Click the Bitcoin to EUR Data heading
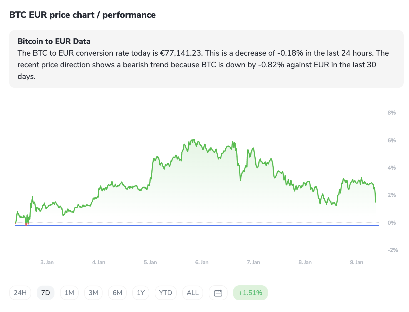The width and height of the screenshot is (409, 312). click(x=54, y=41)
